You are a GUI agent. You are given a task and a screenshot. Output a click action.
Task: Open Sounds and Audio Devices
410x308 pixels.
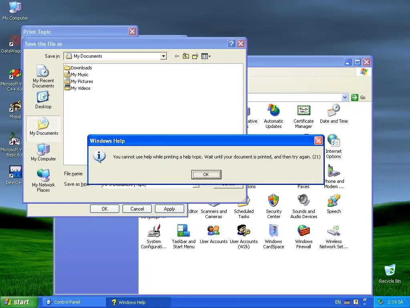click(303, 207)
